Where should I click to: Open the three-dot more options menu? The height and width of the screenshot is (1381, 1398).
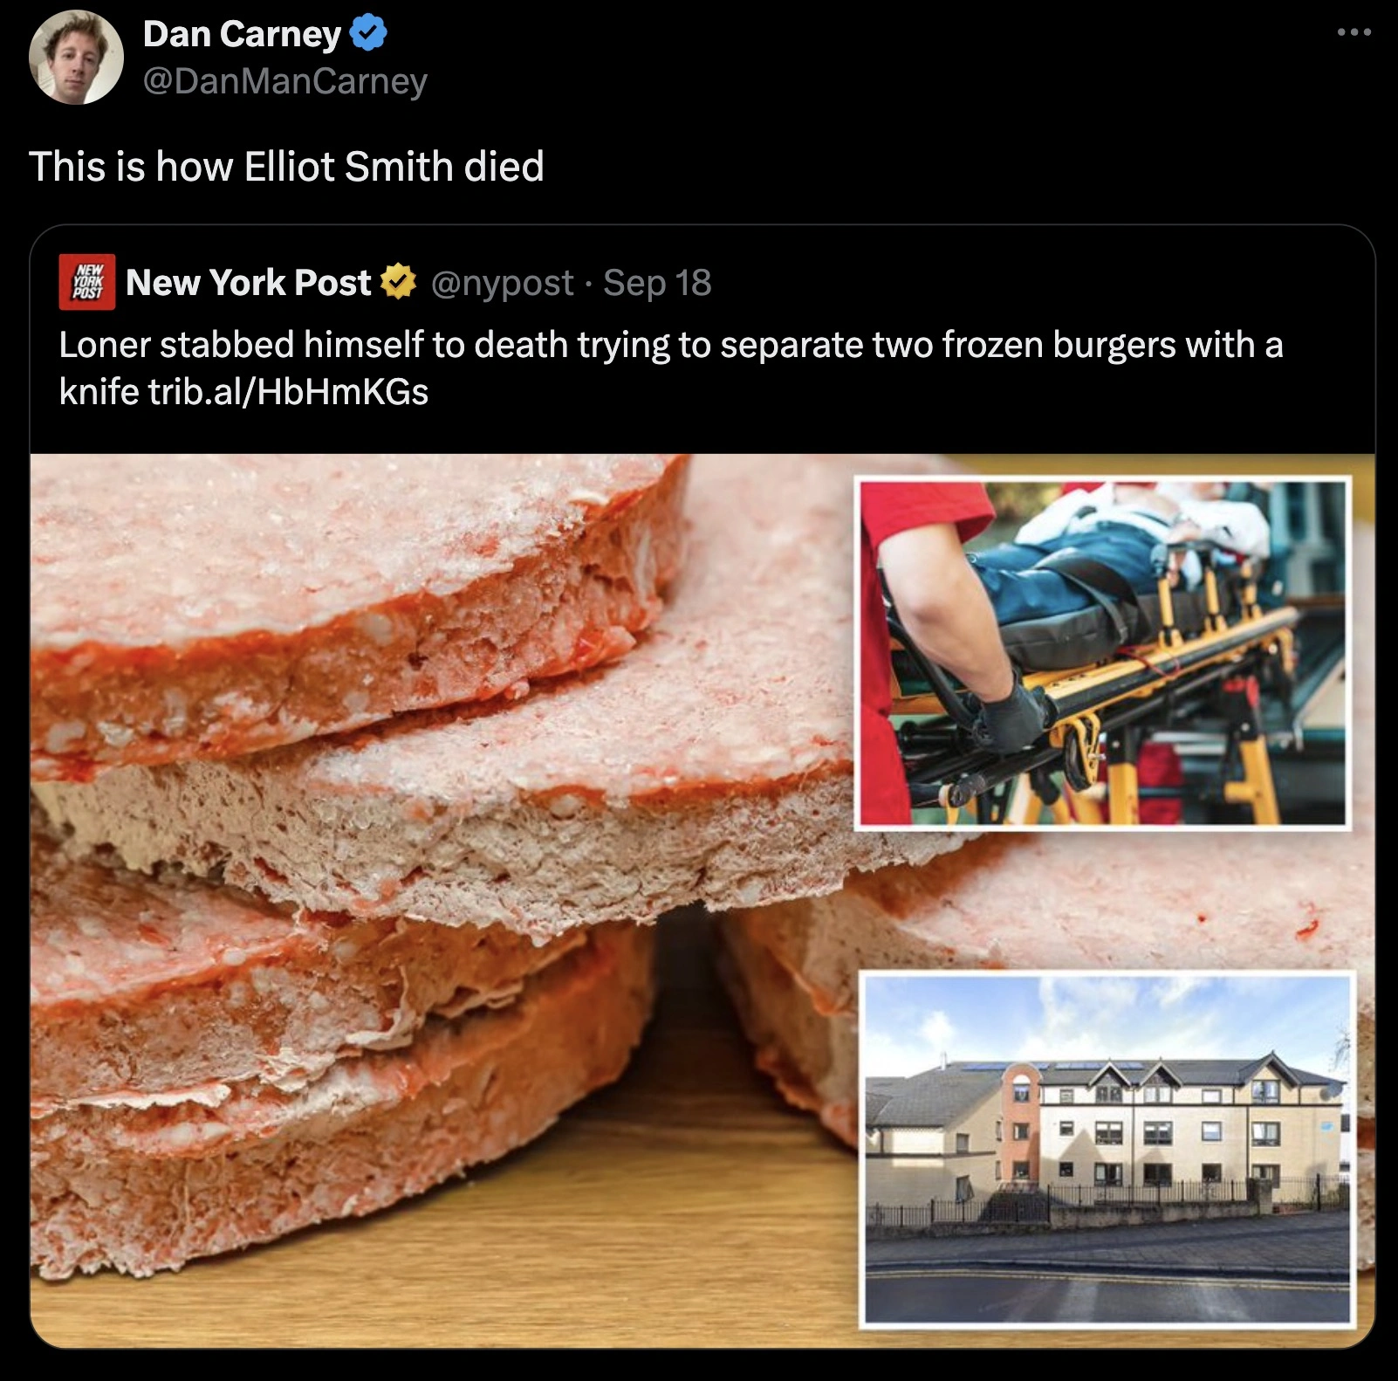pos(1353,33)
